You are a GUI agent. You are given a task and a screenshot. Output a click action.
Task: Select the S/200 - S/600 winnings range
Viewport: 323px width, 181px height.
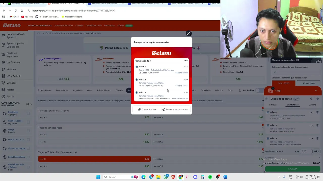click(308, 83)
